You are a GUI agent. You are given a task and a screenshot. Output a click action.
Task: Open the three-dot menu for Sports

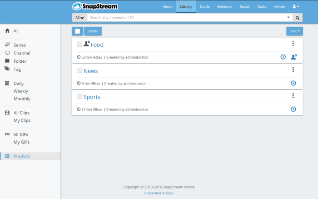pyautogui.click(x=293, y=95)
